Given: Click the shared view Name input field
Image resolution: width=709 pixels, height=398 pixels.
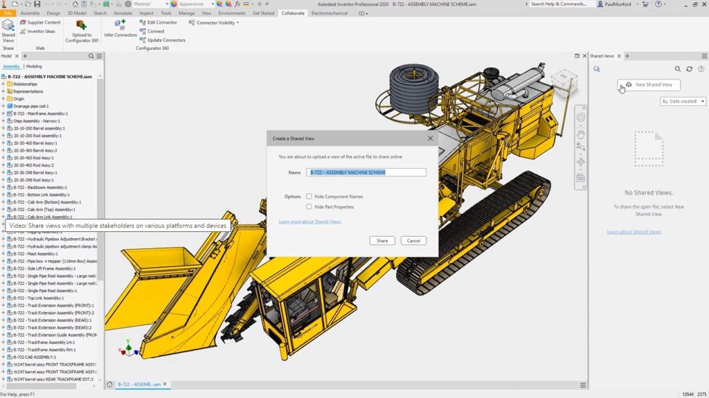Looking at the screenshot, I should [x=366, y=172].
